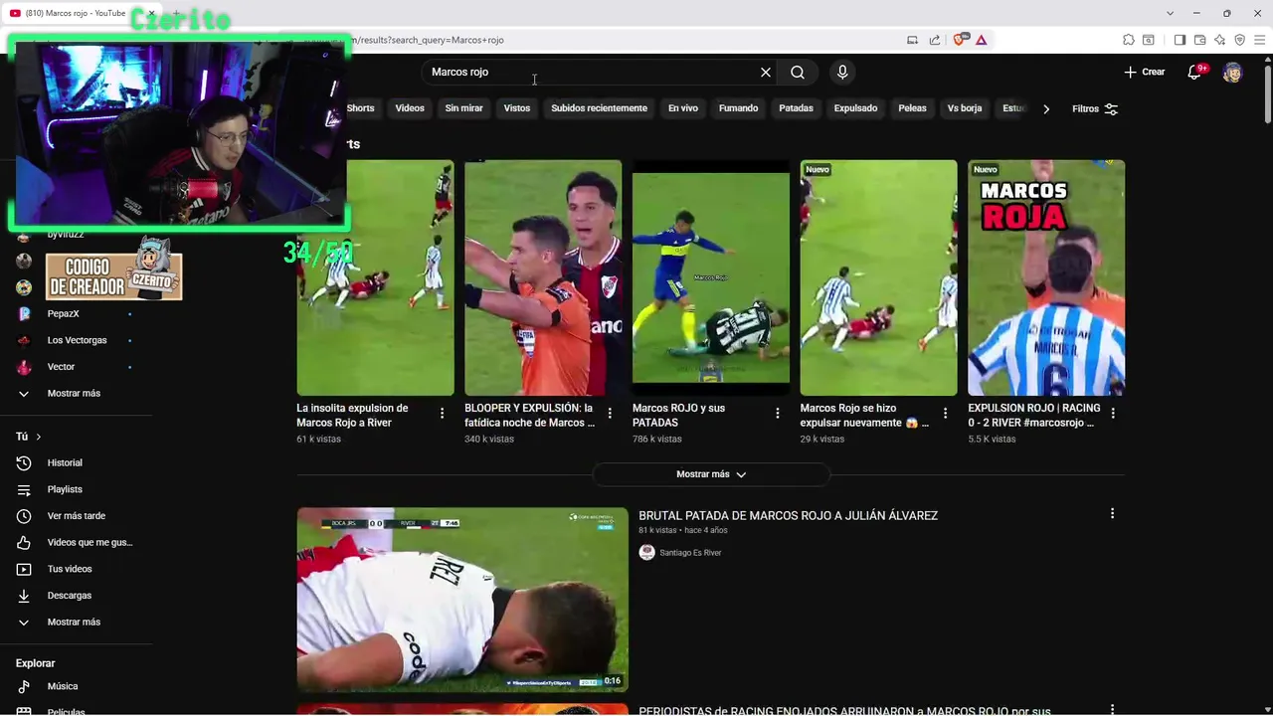Open the Brave Wallet icon
The width and height of the screenshot is (1273, 716).
pyautogui.click(x=1199, y=40)
